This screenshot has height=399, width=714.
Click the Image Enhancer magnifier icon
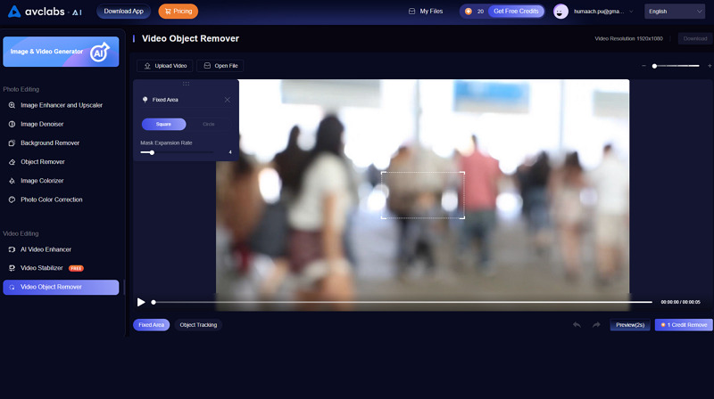coord(12,105)
